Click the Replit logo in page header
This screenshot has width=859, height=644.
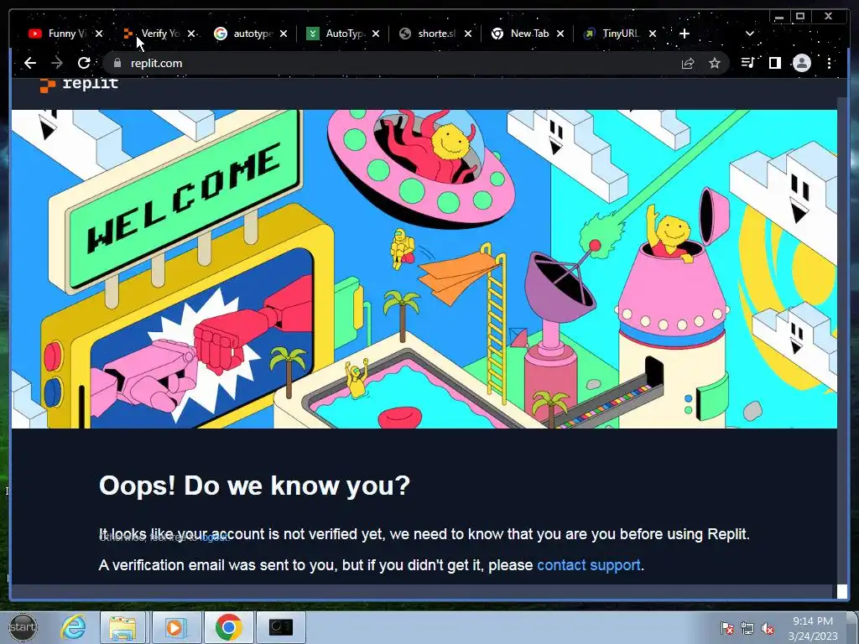(80, 85)
